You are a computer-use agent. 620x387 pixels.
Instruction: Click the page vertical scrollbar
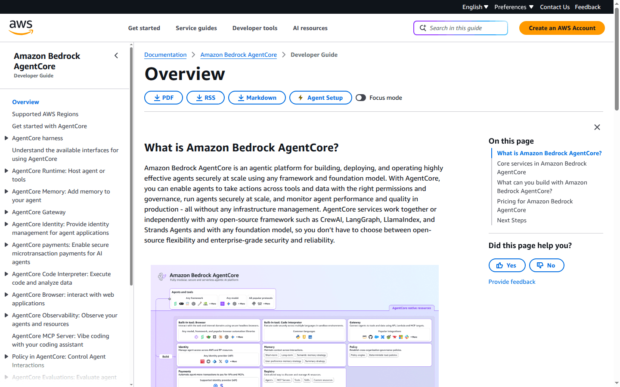point(617,60)
